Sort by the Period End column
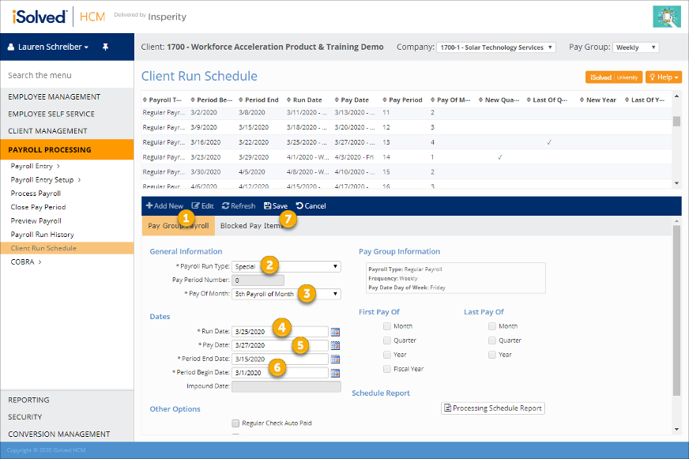The width and height of the screenshot is (689, 459). [259, 100]
